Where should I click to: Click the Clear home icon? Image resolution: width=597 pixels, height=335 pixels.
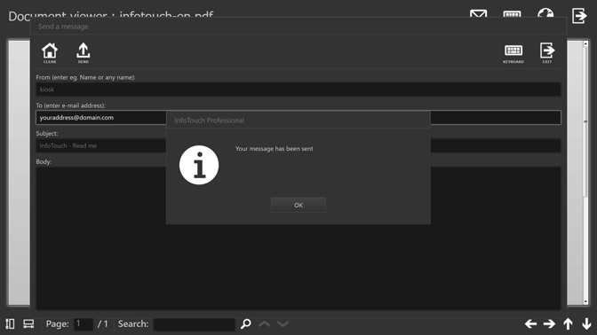point(50,53)
